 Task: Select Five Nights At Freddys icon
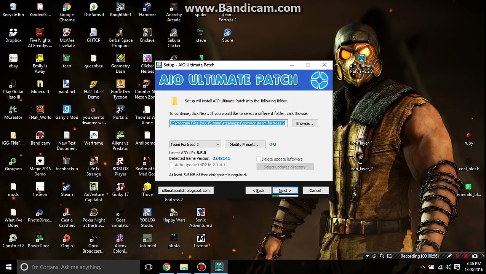[x=40, y=38]
